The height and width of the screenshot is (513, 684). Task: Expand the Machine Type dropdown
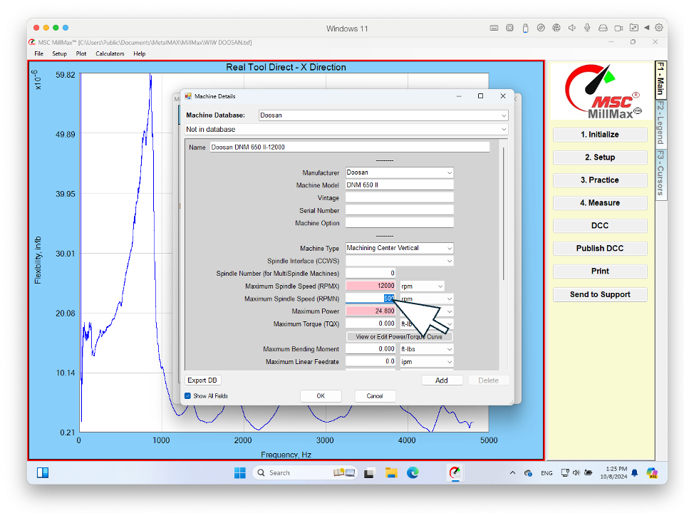[450, 248]
